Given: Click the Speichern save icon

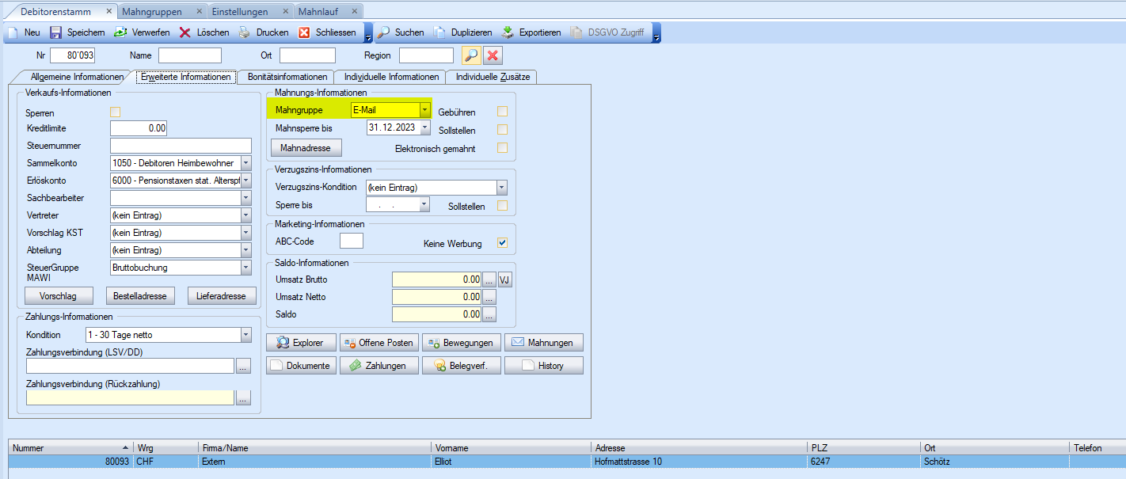Looking at the screenshot, I should [56, 32].
